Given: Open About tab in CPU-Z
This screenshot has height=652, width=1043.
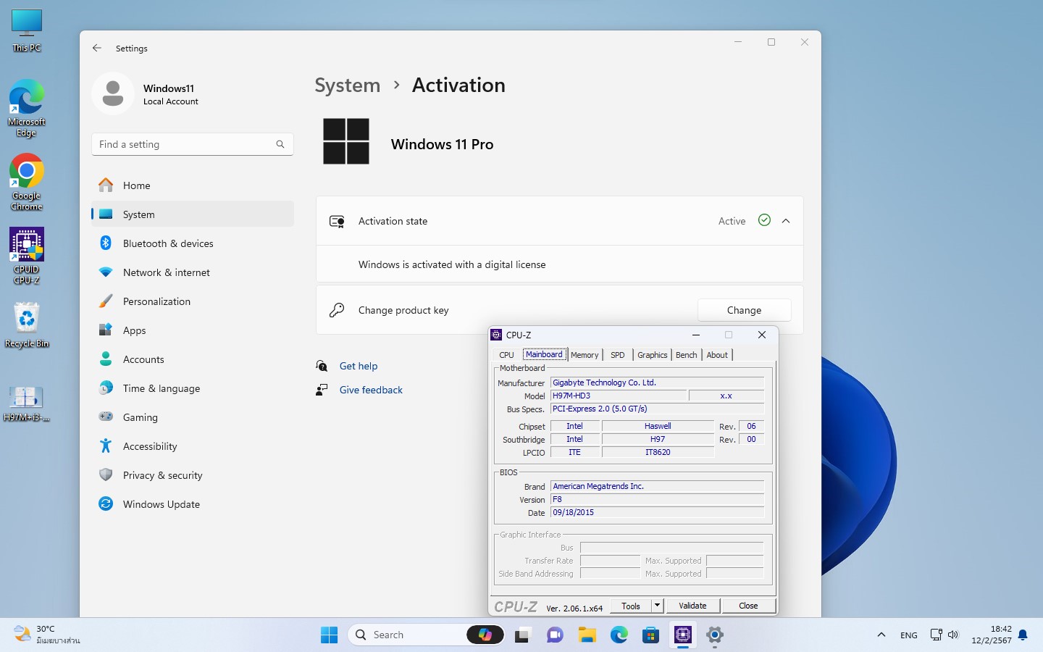Looking at the screenshot, I should point(717,355).
